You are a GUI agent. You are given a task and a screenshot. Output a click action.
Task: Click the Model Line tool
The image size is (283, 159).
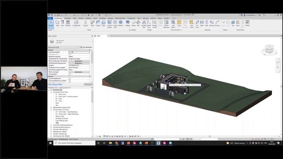pyautogui.click(x=149, y=24)
